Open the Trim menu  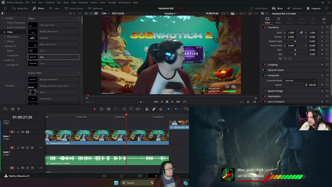click(x=40, y=3)
